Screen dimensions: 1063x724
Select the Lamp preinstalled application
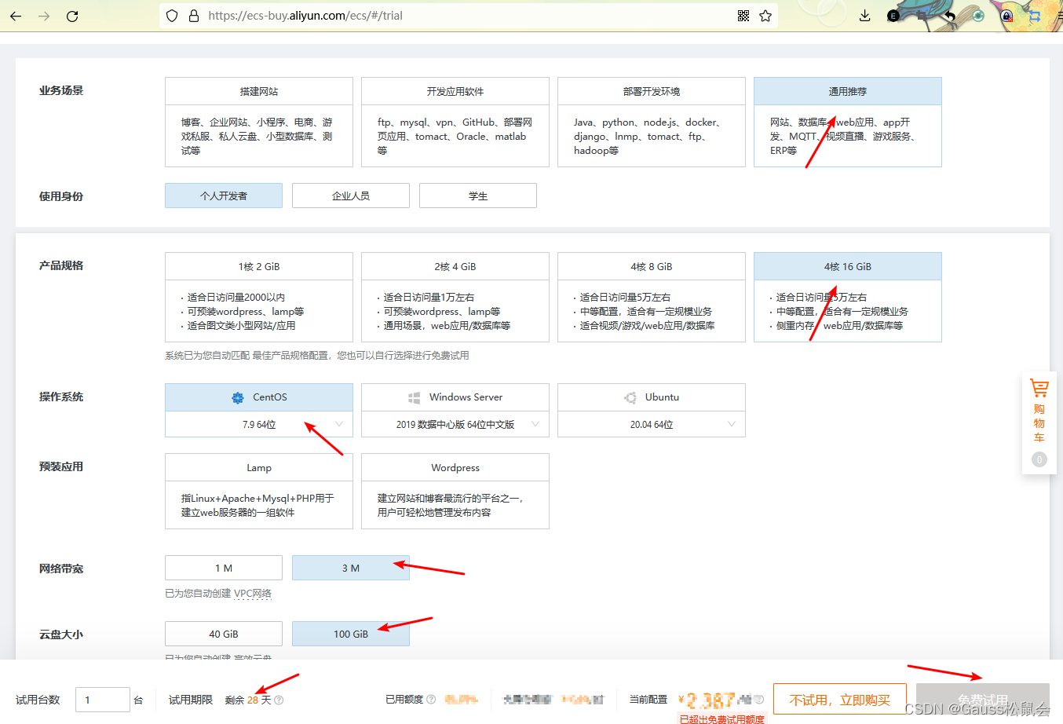pyautogui.click(x=259, y=491)
